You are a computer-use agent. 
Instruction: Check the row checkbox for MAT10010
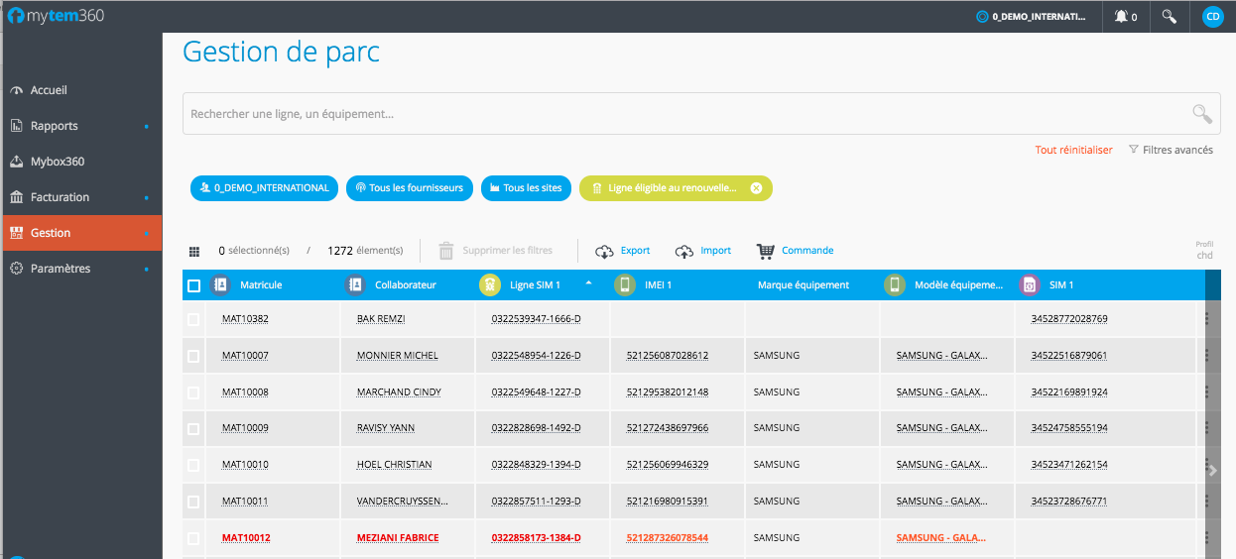click(x=193, y=465)
